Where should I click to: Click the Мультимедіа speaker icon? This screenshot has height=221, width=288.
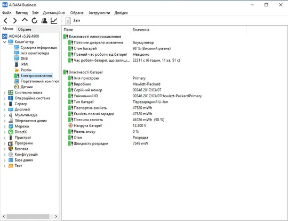click(11, 115)
